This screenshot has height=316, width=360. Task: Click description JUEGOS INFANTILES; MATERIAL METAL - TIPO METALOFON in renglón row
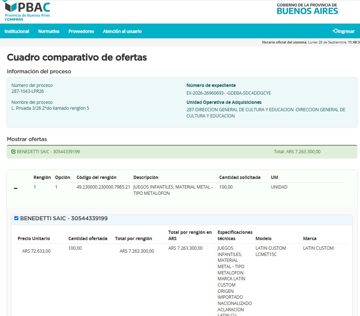tap(173, 190)
